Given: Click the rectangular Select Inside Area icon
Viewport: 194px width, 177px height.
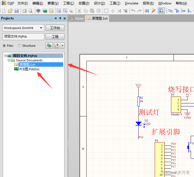Looking at the screenshot, I should point(106,11).
